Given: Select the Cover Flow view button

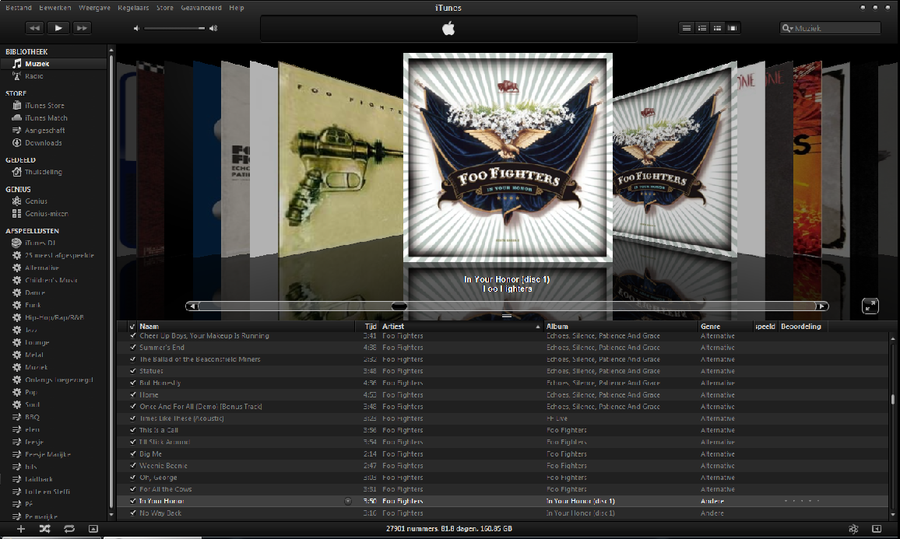Looking at the screenshot, I should [x=733, y=27].
